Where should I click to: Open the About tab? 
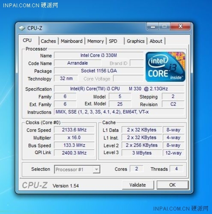pyautogui.click(x=156, y=41)
